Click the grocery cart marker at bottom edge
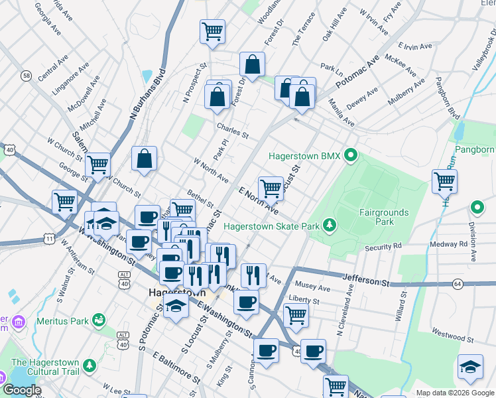This screenshot has width=496, height=398. pyautogui.click(x=336, y=387)
